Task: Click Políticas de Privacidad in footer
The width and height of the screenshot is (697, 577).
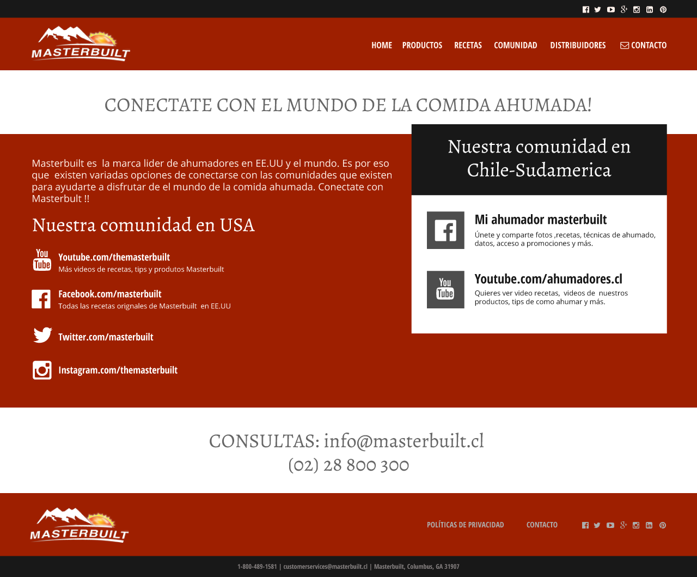Action: [x=465, y=525]
